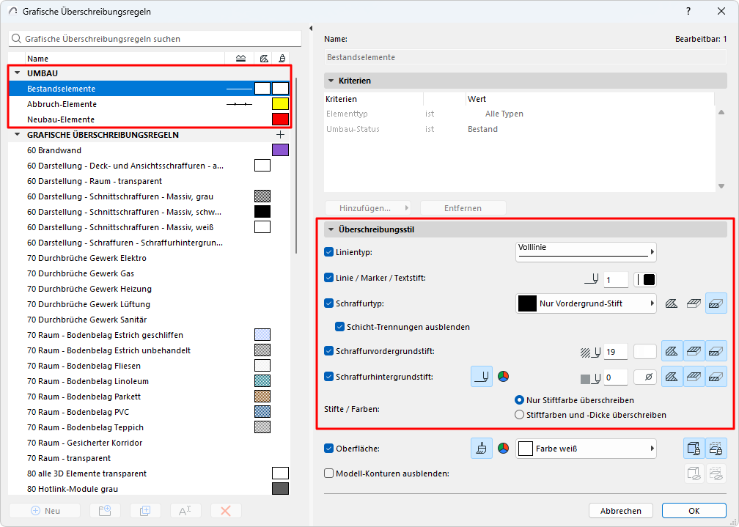Click down arrow of Kriterien list scrollbar
The width and height of the screenshot is (739, 527).
point(721,186)
